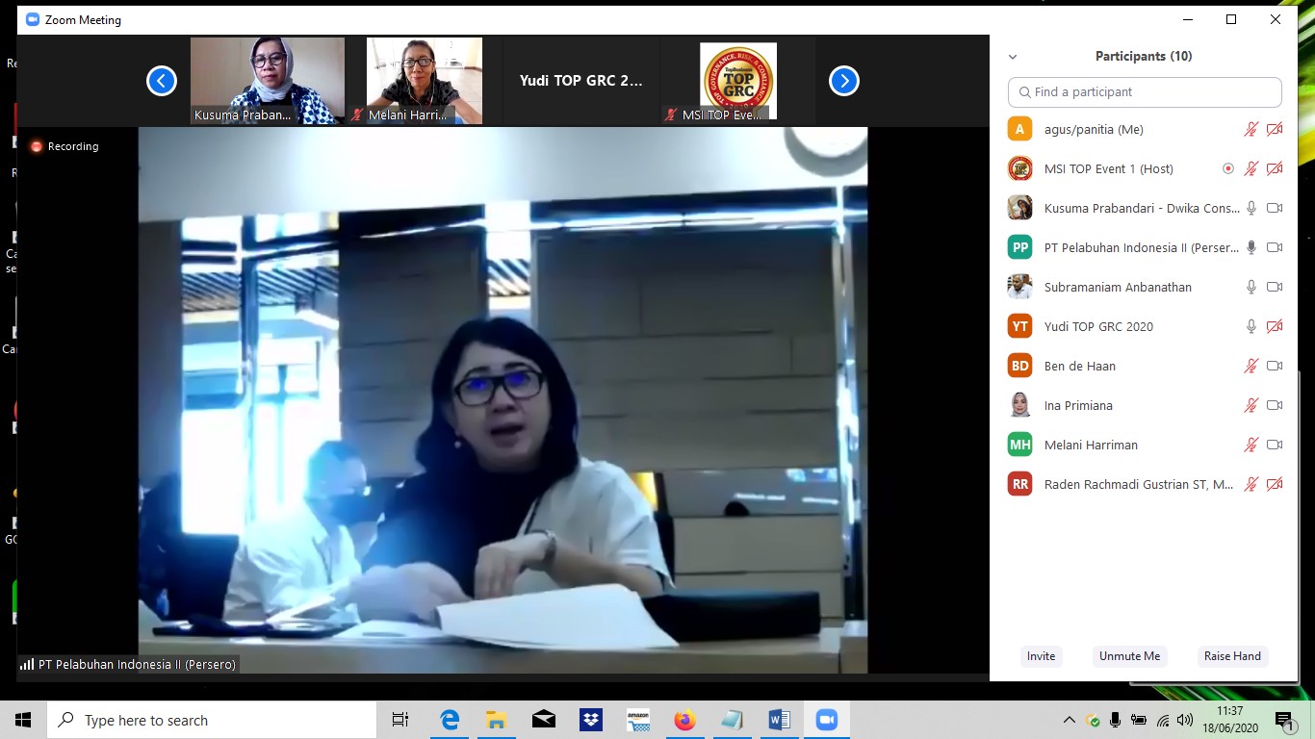Click muted mic icon for Ina Primiana

click(x=1251, y=405)
